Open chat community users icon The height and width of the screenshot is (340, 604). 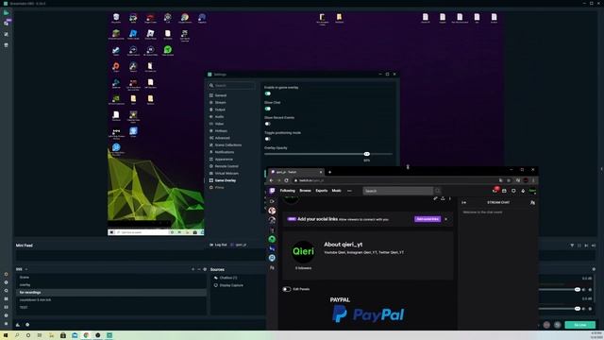[532, 202]
